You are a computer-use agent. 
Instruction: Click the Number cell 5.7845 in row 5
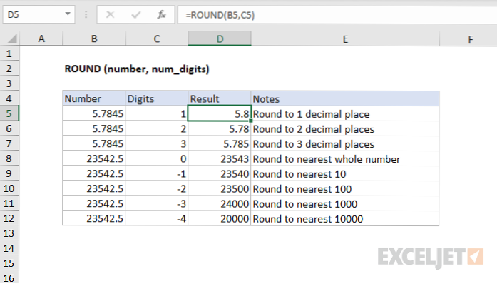click(94, 113)
